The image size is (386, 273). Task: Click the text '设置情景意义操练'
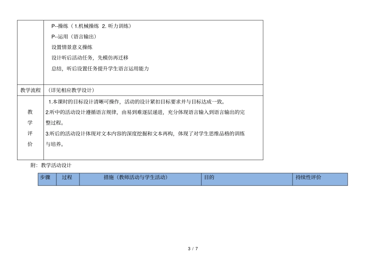72,47
